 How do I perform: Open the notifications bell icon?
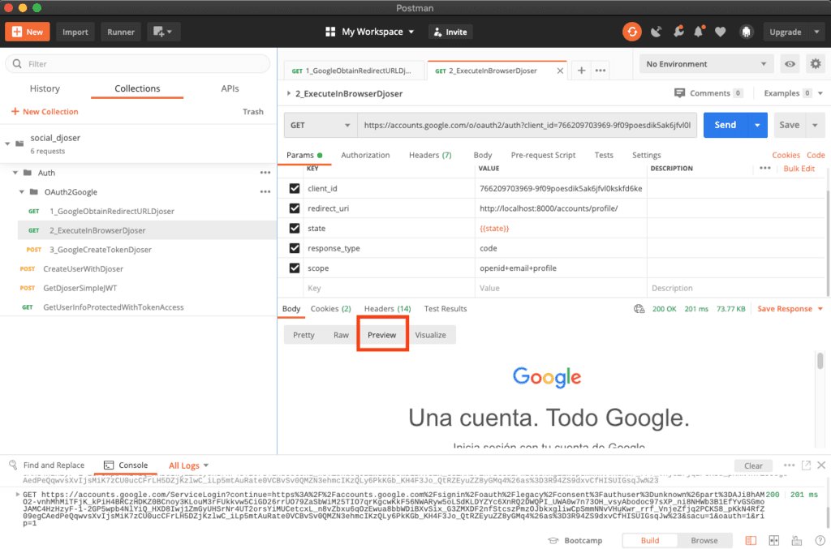pyautogui.click(x=699, y=32)
